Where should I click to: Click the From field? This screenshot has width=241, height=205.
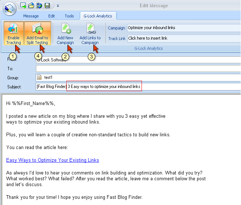[138, 60]
